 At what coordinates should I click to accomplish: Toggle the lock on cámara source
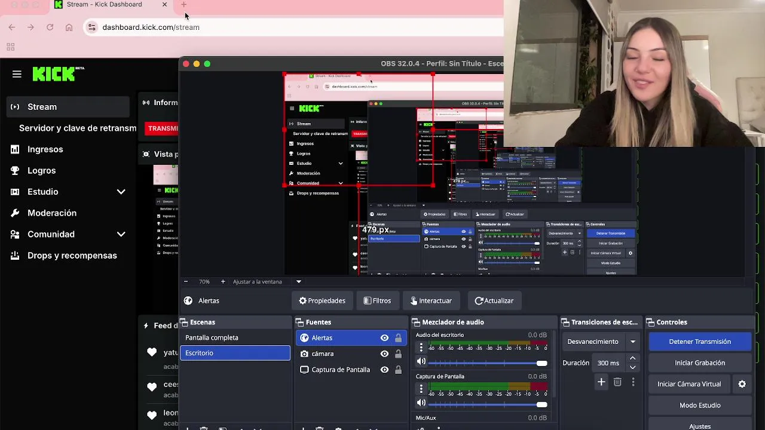(398, 354)
